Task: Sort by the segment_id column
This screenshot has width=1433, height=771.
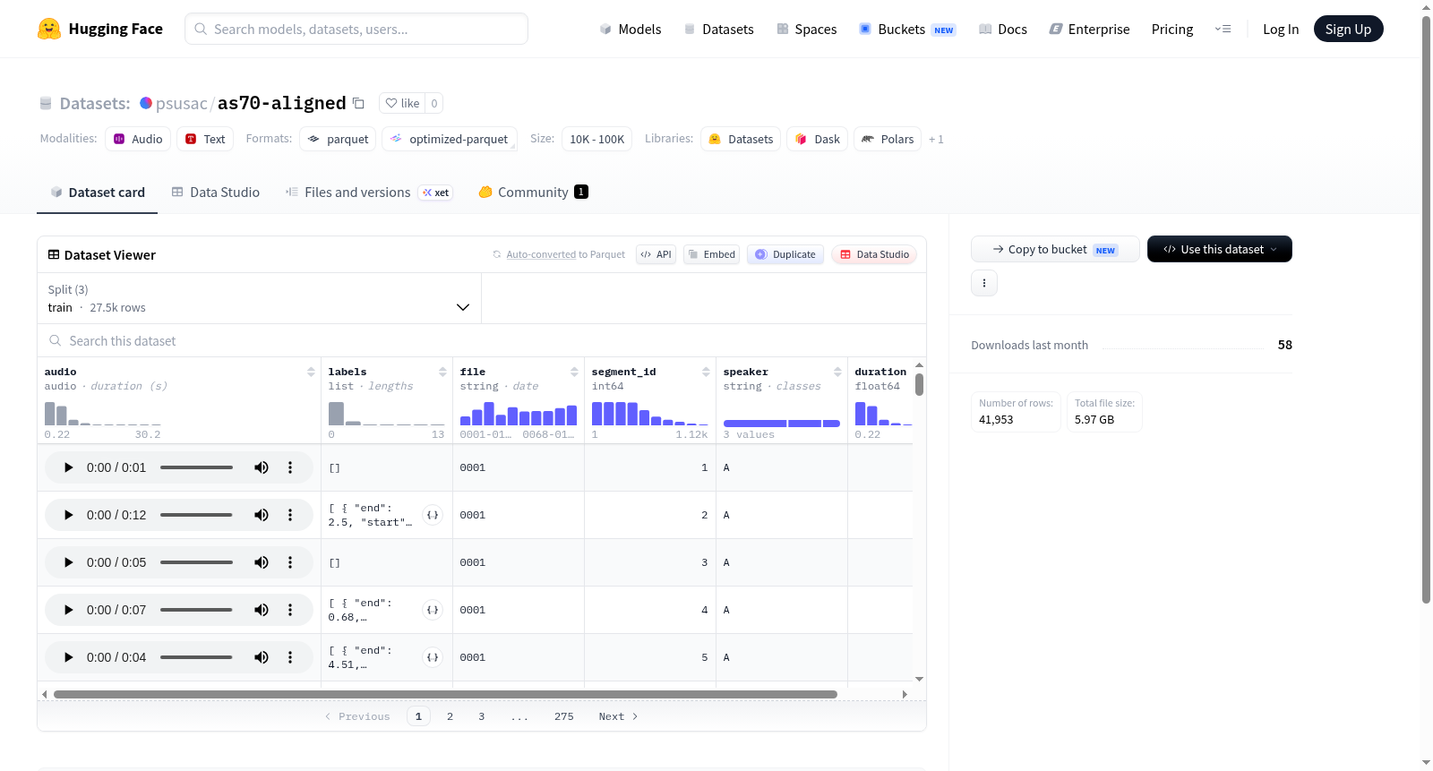Action: click(706, 372)
